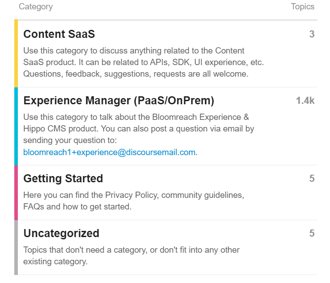
Task: Click the Content SaaS topic count 3
Action: coord(312,34)
